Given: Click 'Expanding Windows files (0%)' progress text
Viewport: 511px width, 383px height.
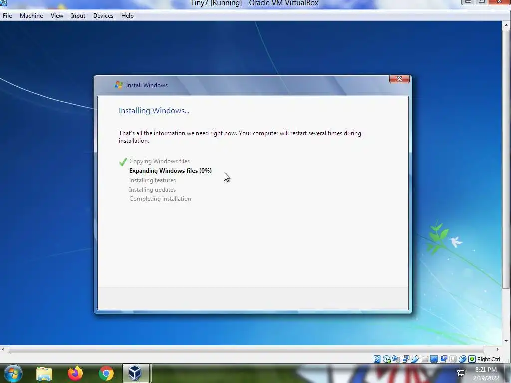Looking at the screenshot, I should pos(171,171).
